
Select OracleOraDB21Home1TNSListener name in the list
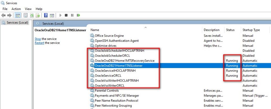coord(119,66)
